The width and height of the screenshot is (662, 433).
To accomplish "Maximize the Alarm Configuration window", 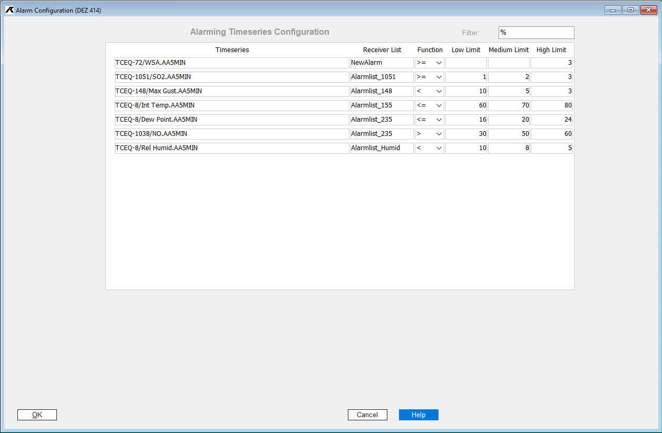I will 630,10.
